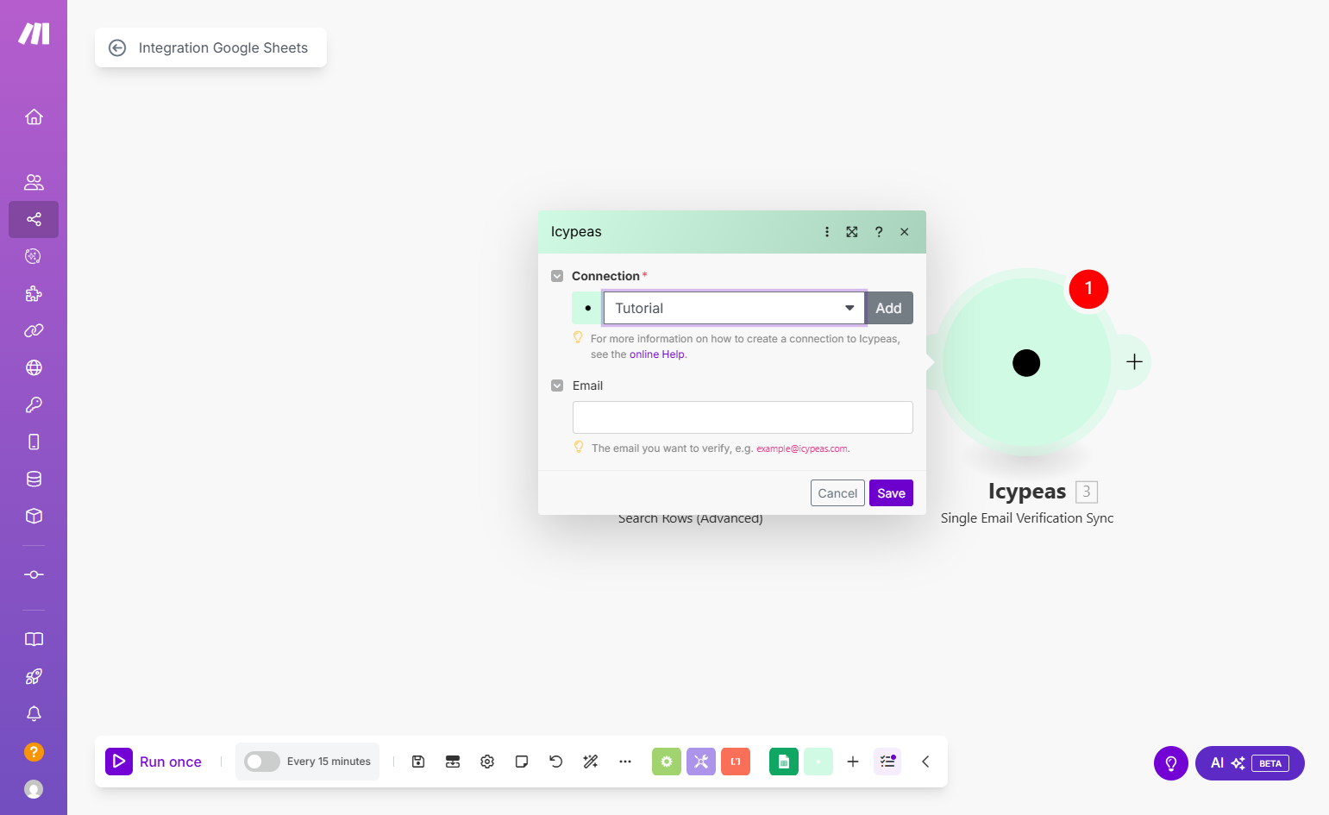1329x815 pixels.
Task: Open Devices phone icon in sidebar
Action: (34, 442)
